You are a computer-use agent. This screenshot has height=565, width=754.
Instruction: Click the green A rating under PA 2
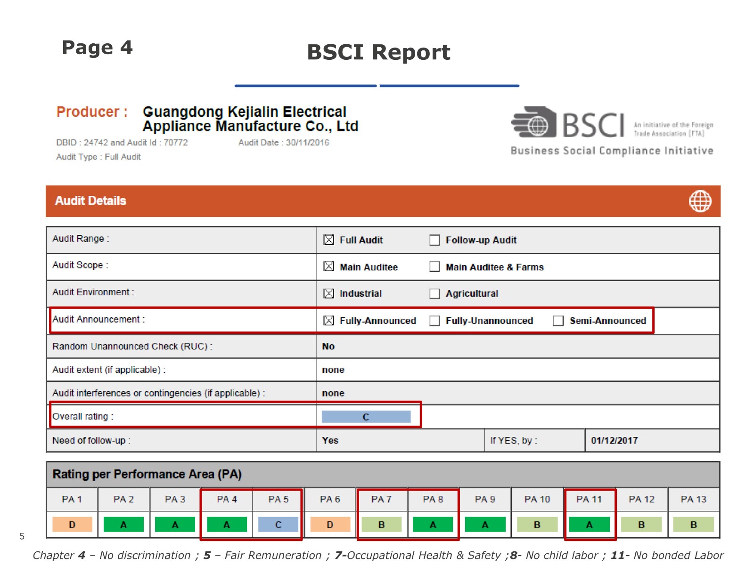point(123,525)
